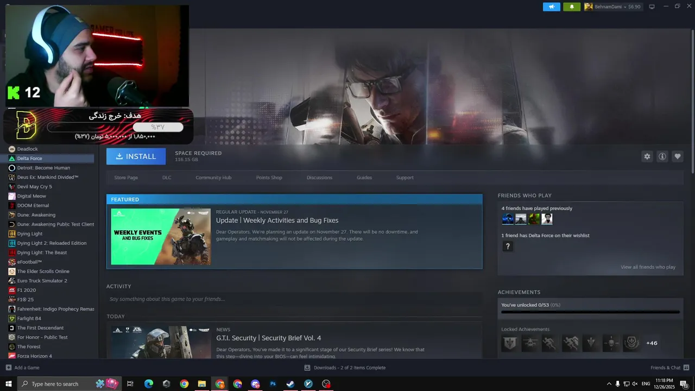Image resolution: width=695 pixels, height=391 pixels.
Task: Expand the hidden system tray icons
Action: [x=609, y=384]
